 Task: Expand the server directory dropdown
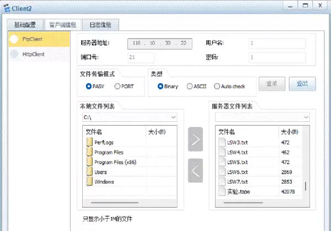[306, 117]
